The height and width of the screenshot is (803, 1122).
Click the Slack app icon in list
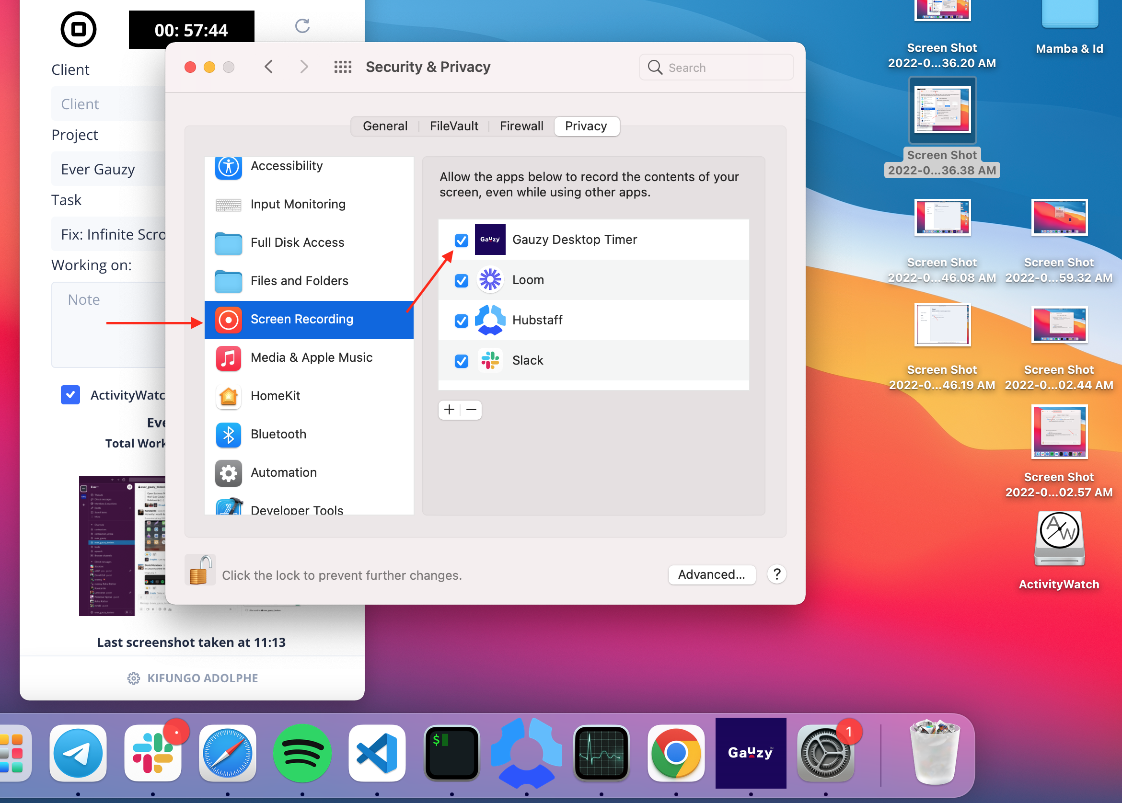pos(489,360)
